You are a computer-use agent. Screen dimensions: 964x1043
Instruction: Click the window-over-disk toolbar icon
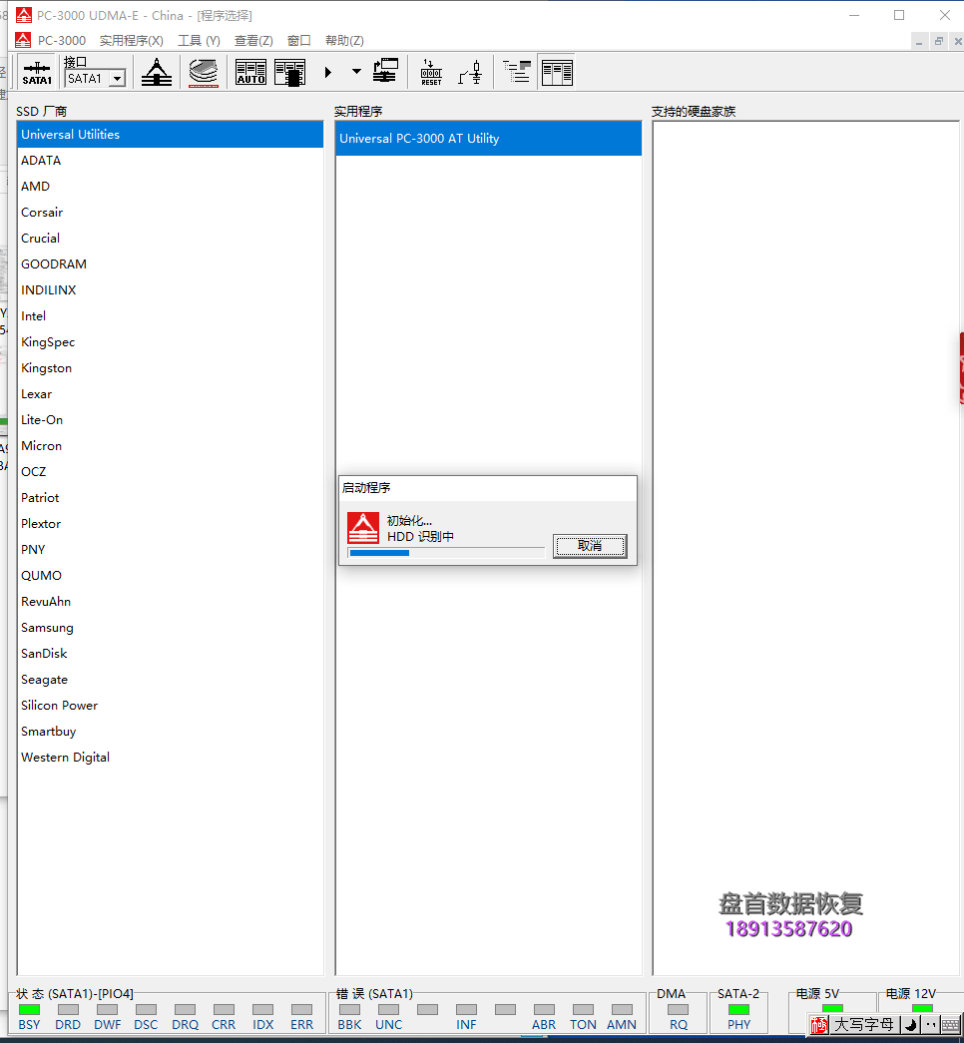coord(385,71)
